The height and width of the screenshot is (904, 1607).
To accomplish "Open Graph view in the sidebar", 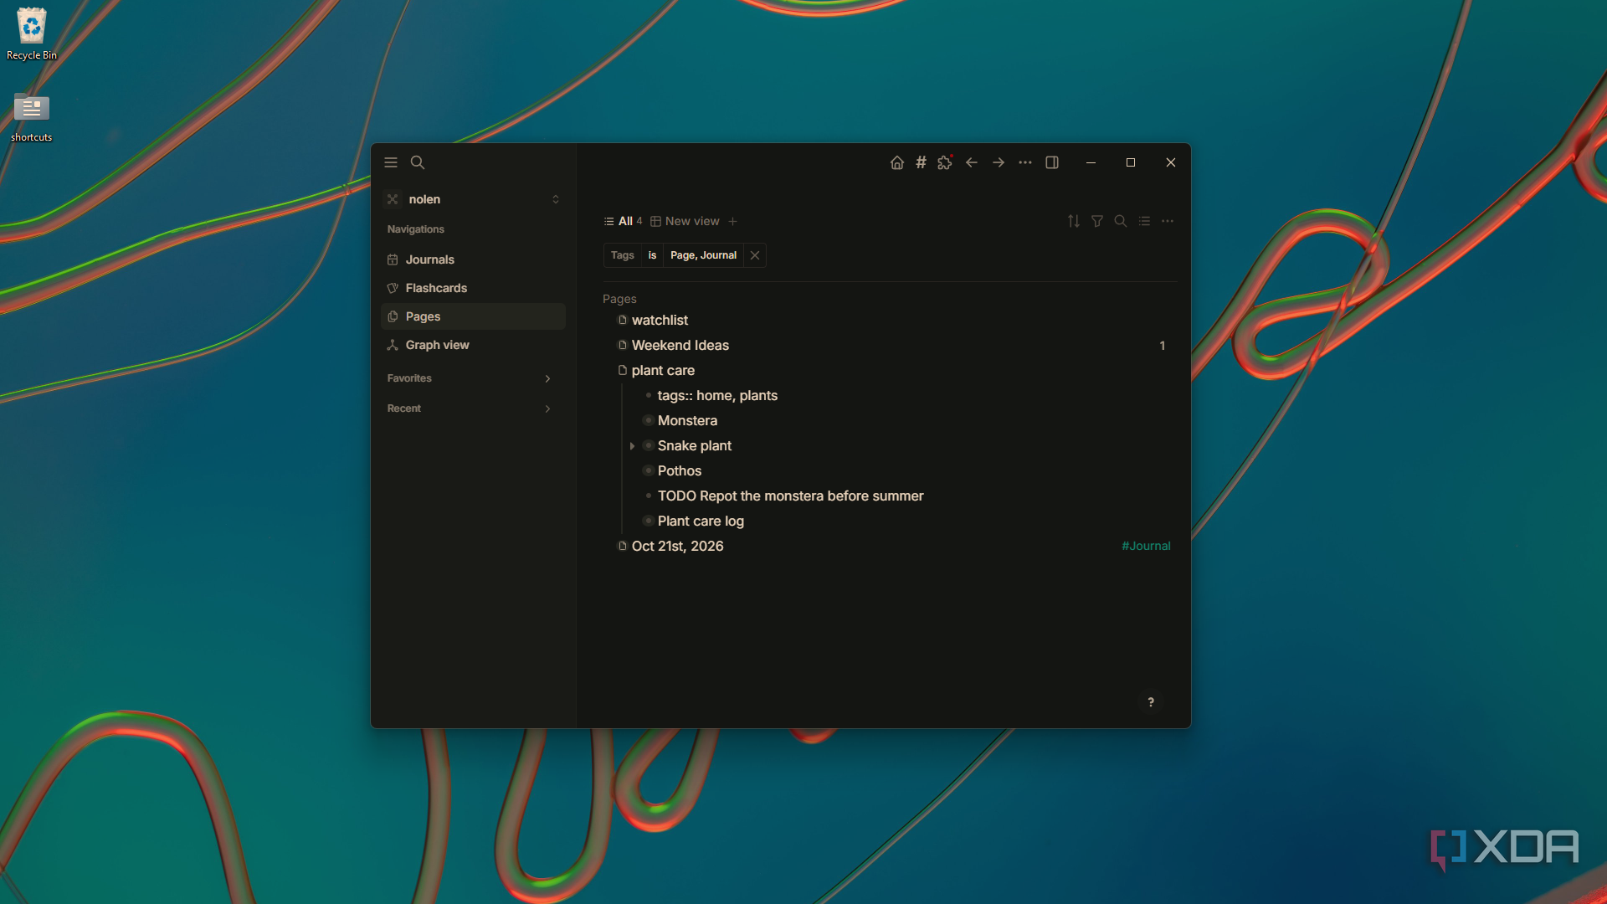I will 474,345.
